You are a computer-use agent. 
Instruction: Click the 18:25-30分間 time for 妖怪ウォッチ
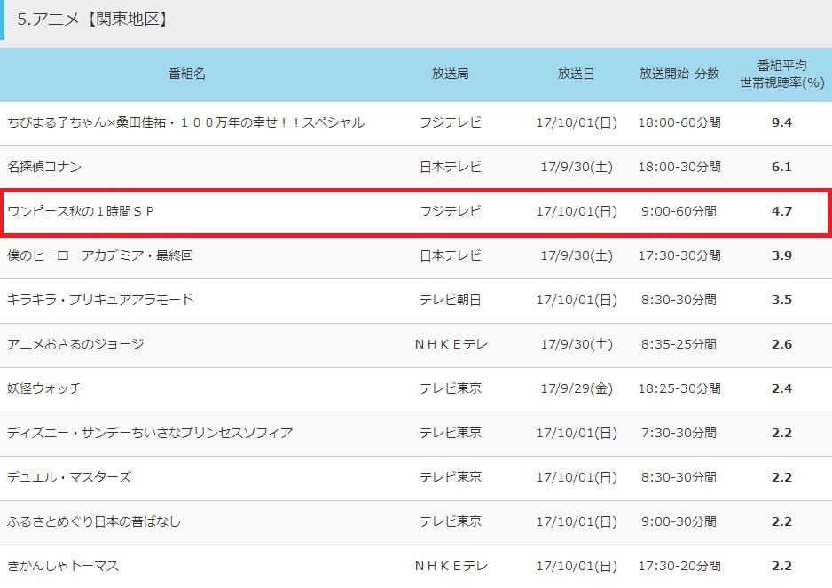[679, 388]
